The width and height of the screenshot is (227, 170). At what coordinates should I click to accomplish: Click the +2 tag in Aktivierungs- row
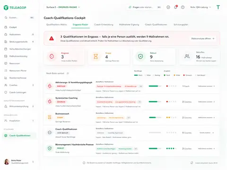pyautogui.click(x=141, y=86)
